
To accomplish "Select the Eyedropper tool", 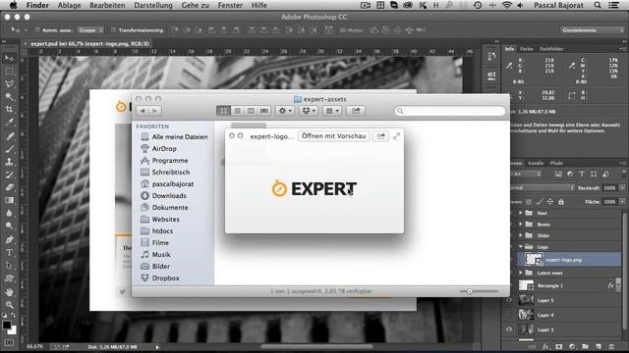I will pos(9,122).
